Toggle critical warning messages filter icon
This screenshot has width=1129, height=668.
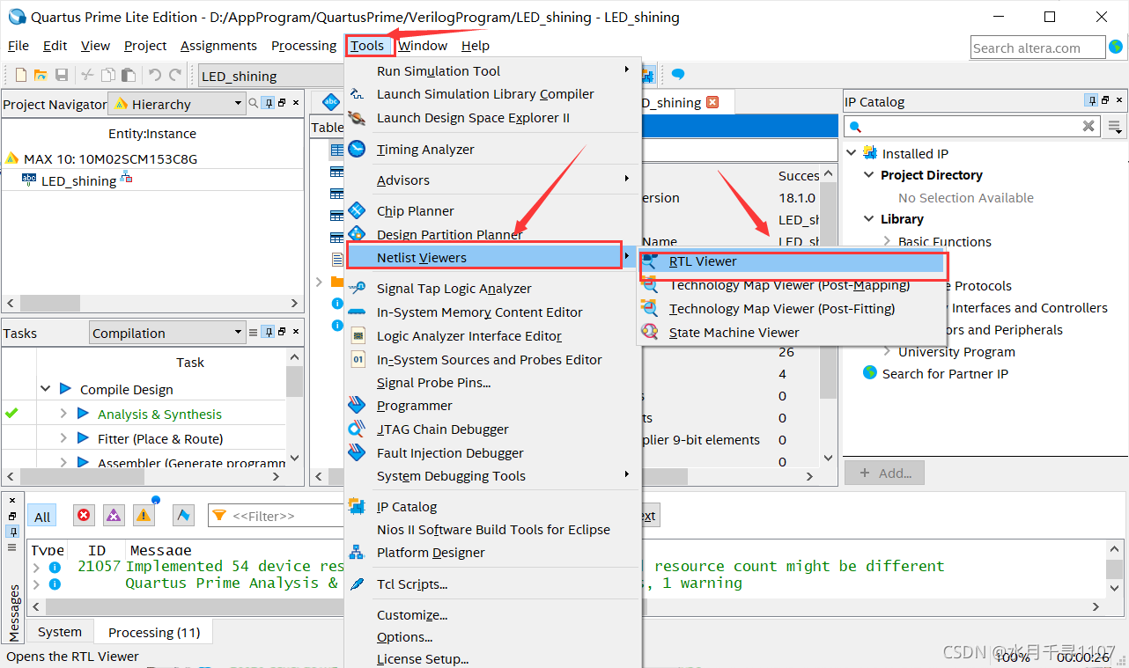(114, 516)
